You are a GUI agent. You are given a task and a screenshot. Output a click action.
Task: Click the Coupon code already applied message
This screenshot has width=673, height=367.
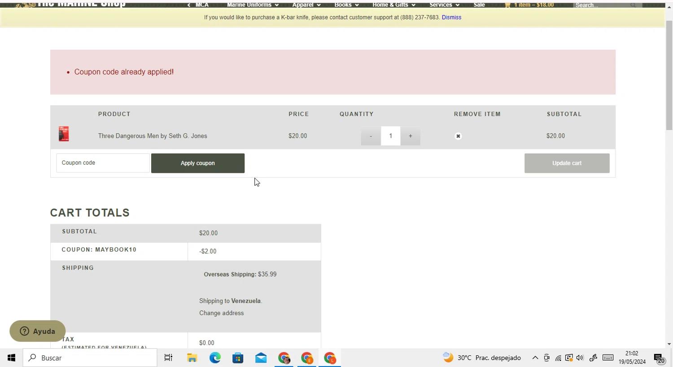tap(124, 72)
